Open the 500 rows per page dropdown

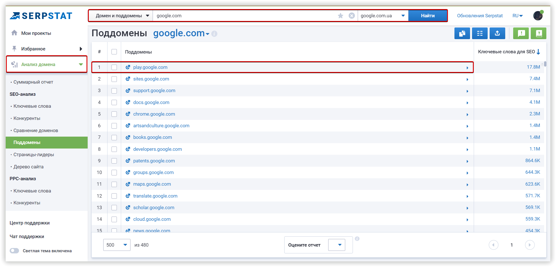(117, 245)
